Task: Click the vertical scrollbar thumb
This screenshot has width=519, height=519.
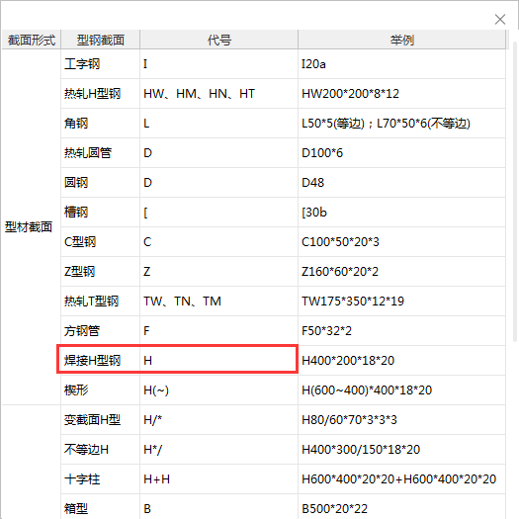Action: pyautogui.click(x=515, y=192)
